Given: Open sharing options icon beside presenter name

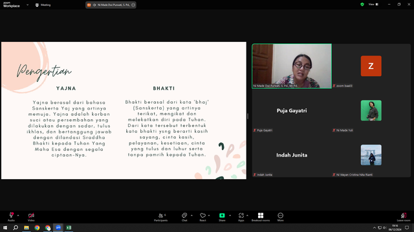Looking at the screenshot, I should 133,5.
